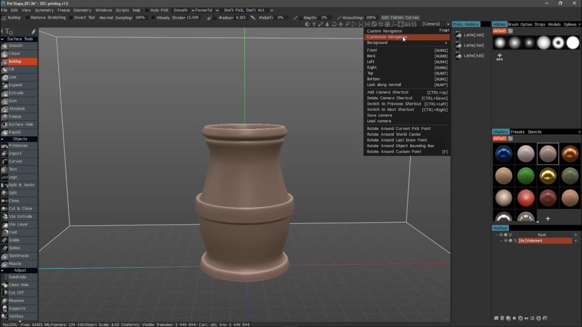The image size is (582, 327).
Task: Choose Rotate Around World Center
Action: 394,134
